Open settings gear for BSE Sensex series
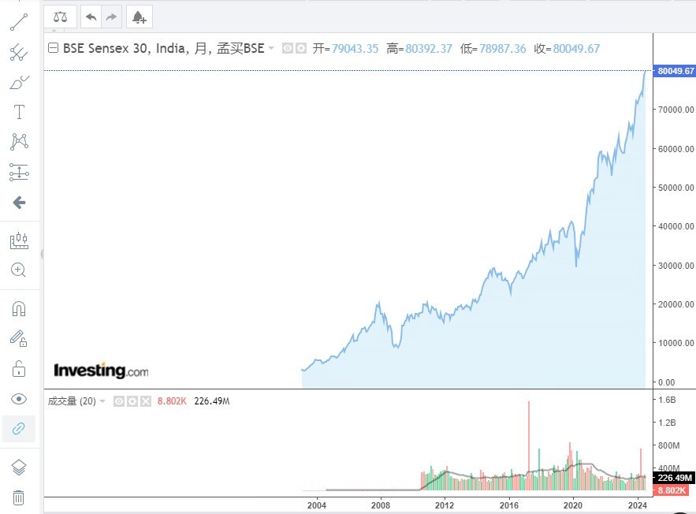696x514 pixels. click(301, 48)
